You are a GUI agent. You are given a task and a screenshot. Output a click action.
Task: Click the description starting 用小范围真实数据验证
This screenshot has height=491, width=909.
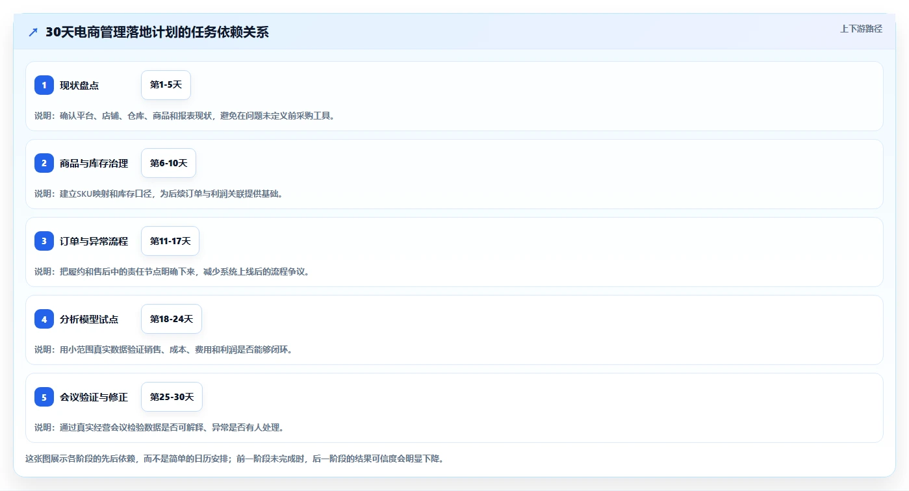(x=164, y=349)
